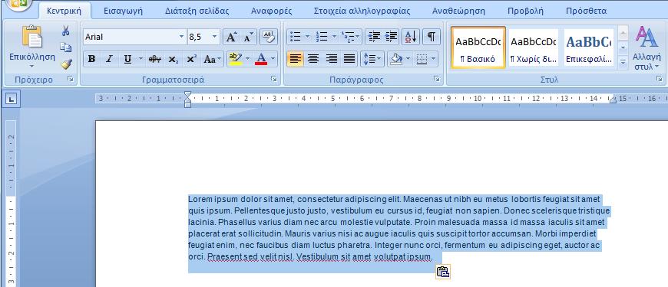Decrease paragraph indent

pyautogui.click(x=374, y=38)
